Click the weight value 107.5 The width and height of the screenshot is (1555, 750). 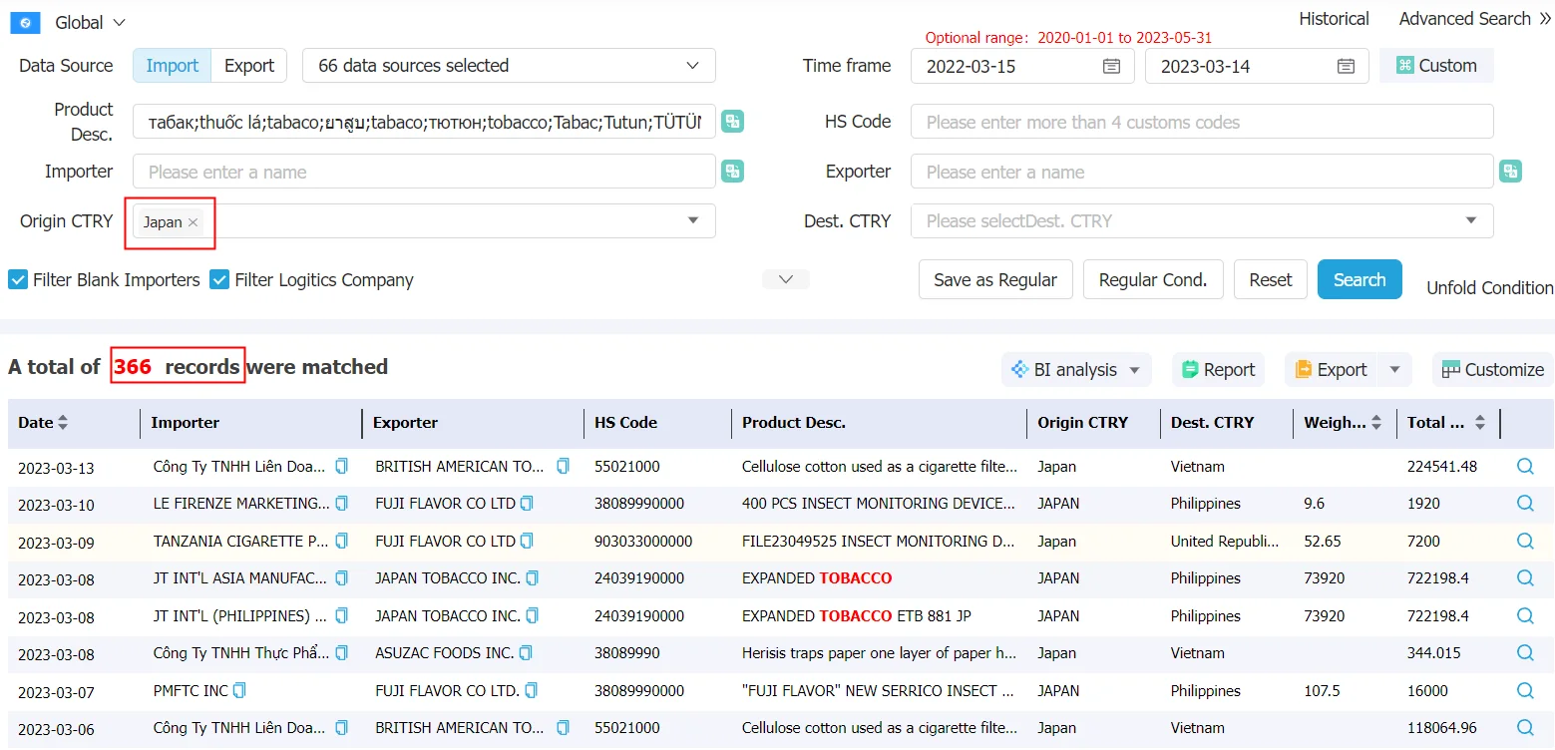[1322, 691]
